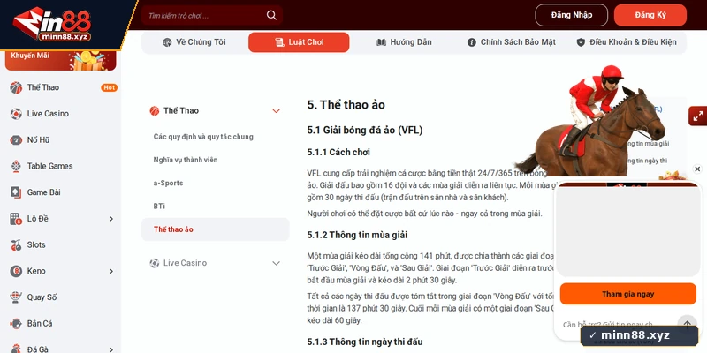Collapse the Thể Thao rules section chevron
Viewport: 707px width, 353px height.
click(277, 111)
